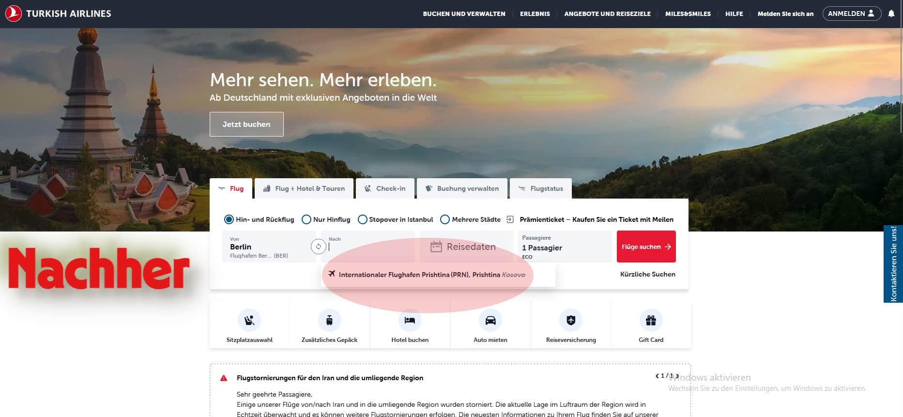Show the next announcement with the right chevron

pos(677,376)
